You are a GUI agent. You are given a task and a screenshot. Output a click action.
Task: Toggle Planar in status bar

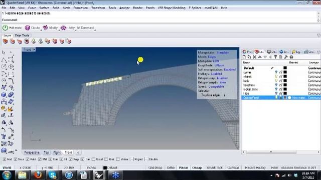(183, 168)
